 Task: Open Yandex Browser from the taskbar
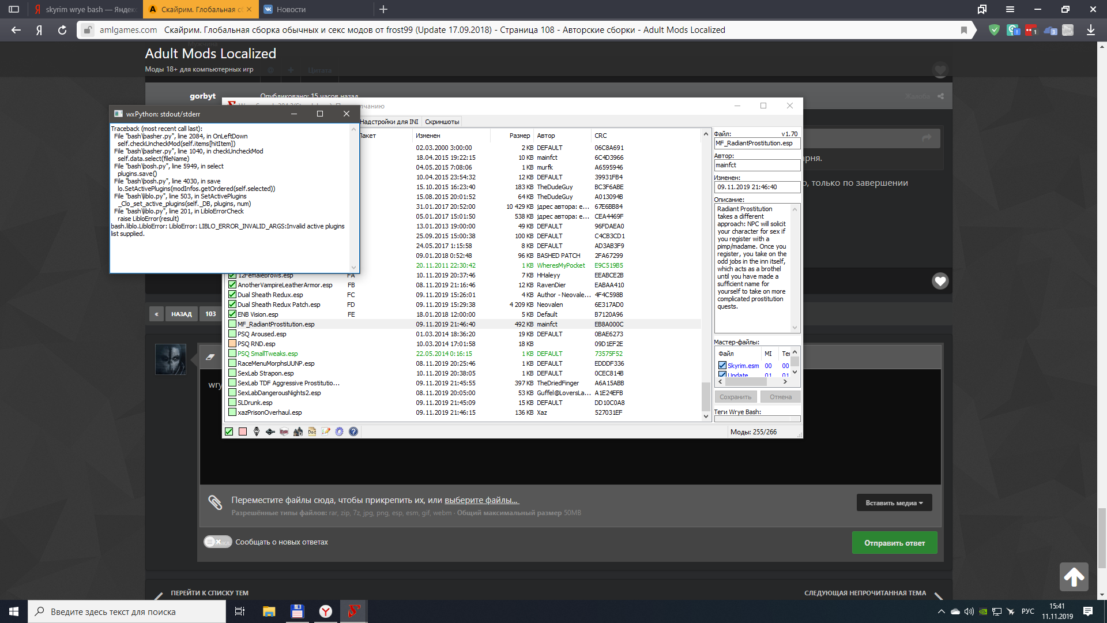pyautogui.click(x=326, y=611)
